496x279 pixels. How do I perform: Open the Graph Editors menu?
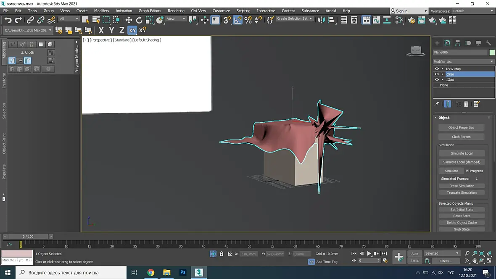pyautogui.click(x=150, y=11)
